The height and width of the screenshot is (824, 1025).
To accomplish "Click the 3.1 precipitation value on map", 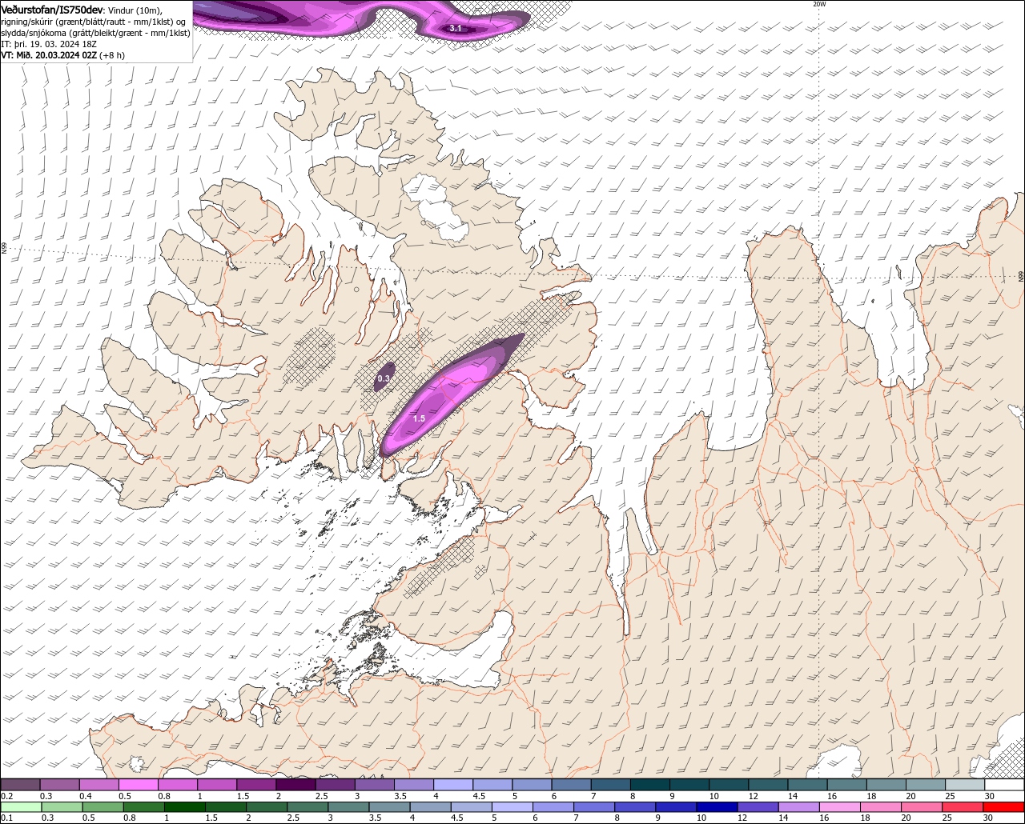I will [455, 28].
